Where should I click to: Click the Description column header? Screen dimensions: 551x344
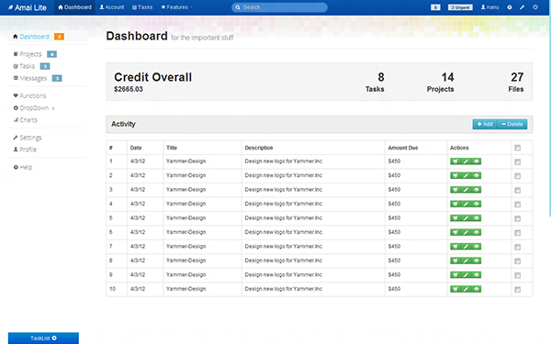[259, 148]
